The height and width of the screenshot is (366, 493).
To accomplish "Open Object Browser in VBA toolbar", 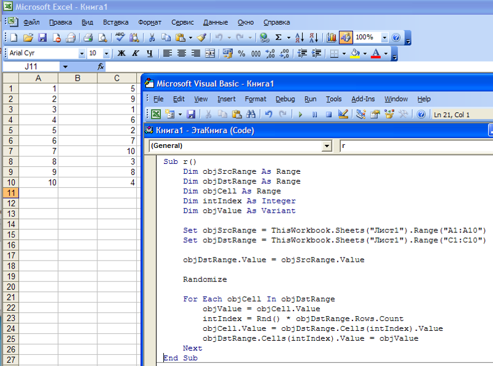I will click(x=389, y=114).
